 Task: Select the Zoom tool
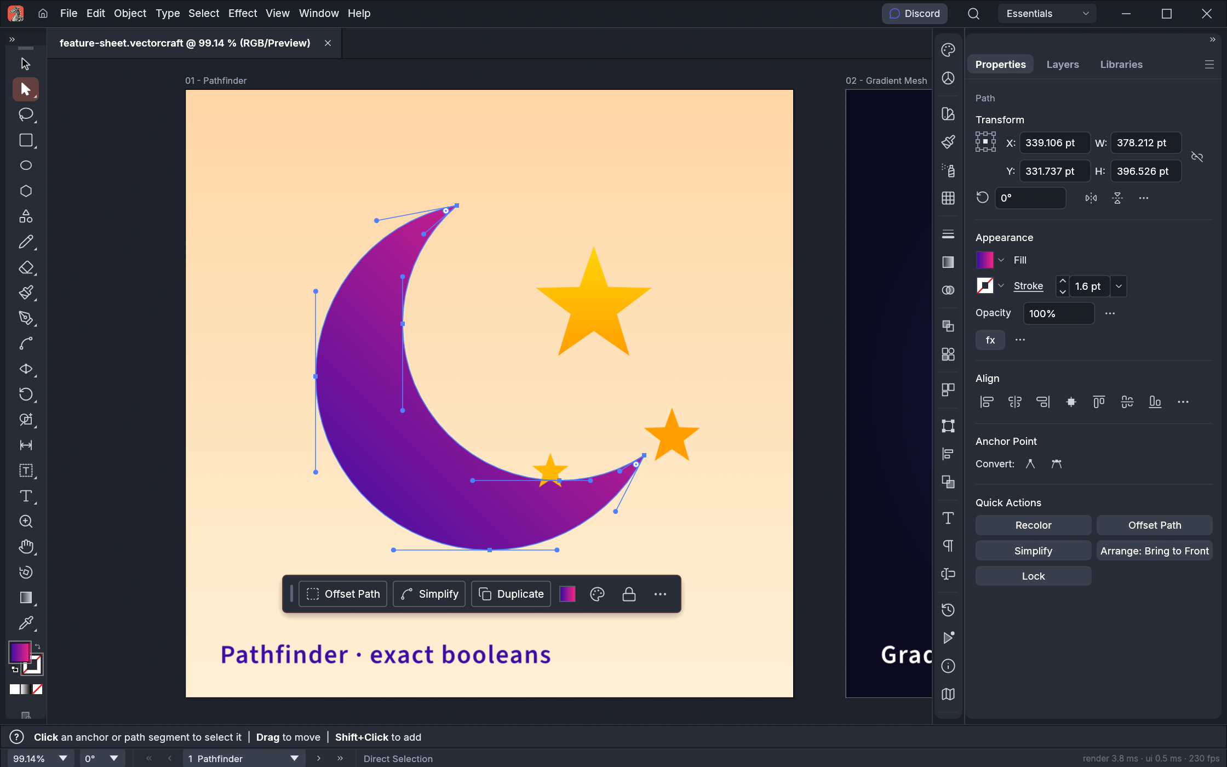pyautogui.click(x=25, y=521)
